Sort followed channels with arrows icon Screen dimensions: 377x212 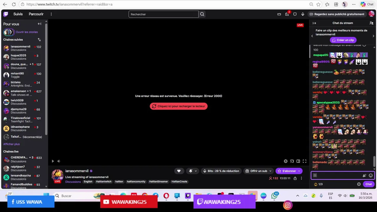tap(39, 39)
